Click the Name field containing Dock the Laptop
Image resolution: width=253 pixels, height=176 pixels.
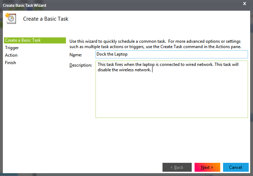click(171, 54)
